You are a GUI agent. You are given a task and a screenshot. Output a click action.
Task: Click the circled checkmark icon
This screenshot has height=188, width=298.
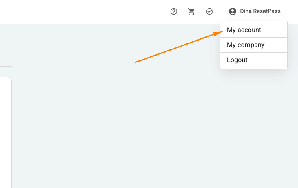coord(209,11)
